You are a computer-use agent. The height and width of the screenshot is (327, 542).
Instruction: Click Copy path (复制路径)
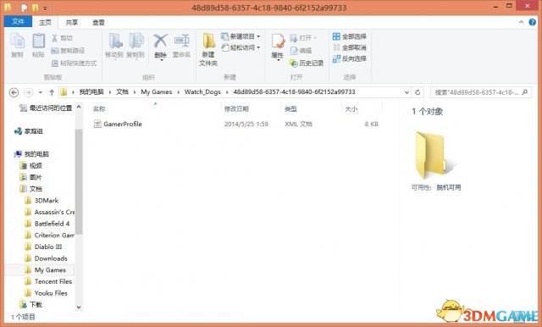68,51
